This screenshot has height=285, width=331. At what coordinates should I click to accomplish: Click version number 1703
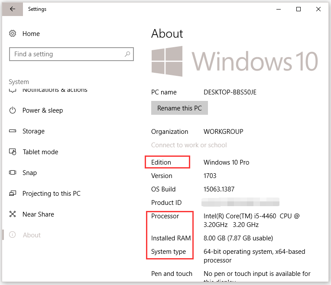point(210,176)
